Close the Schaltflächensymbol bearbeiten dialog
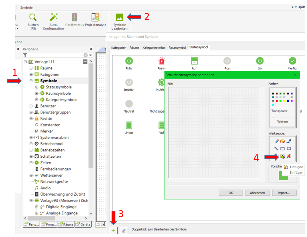The height and width of the screenshot is (237, 307). coord(295,75)
